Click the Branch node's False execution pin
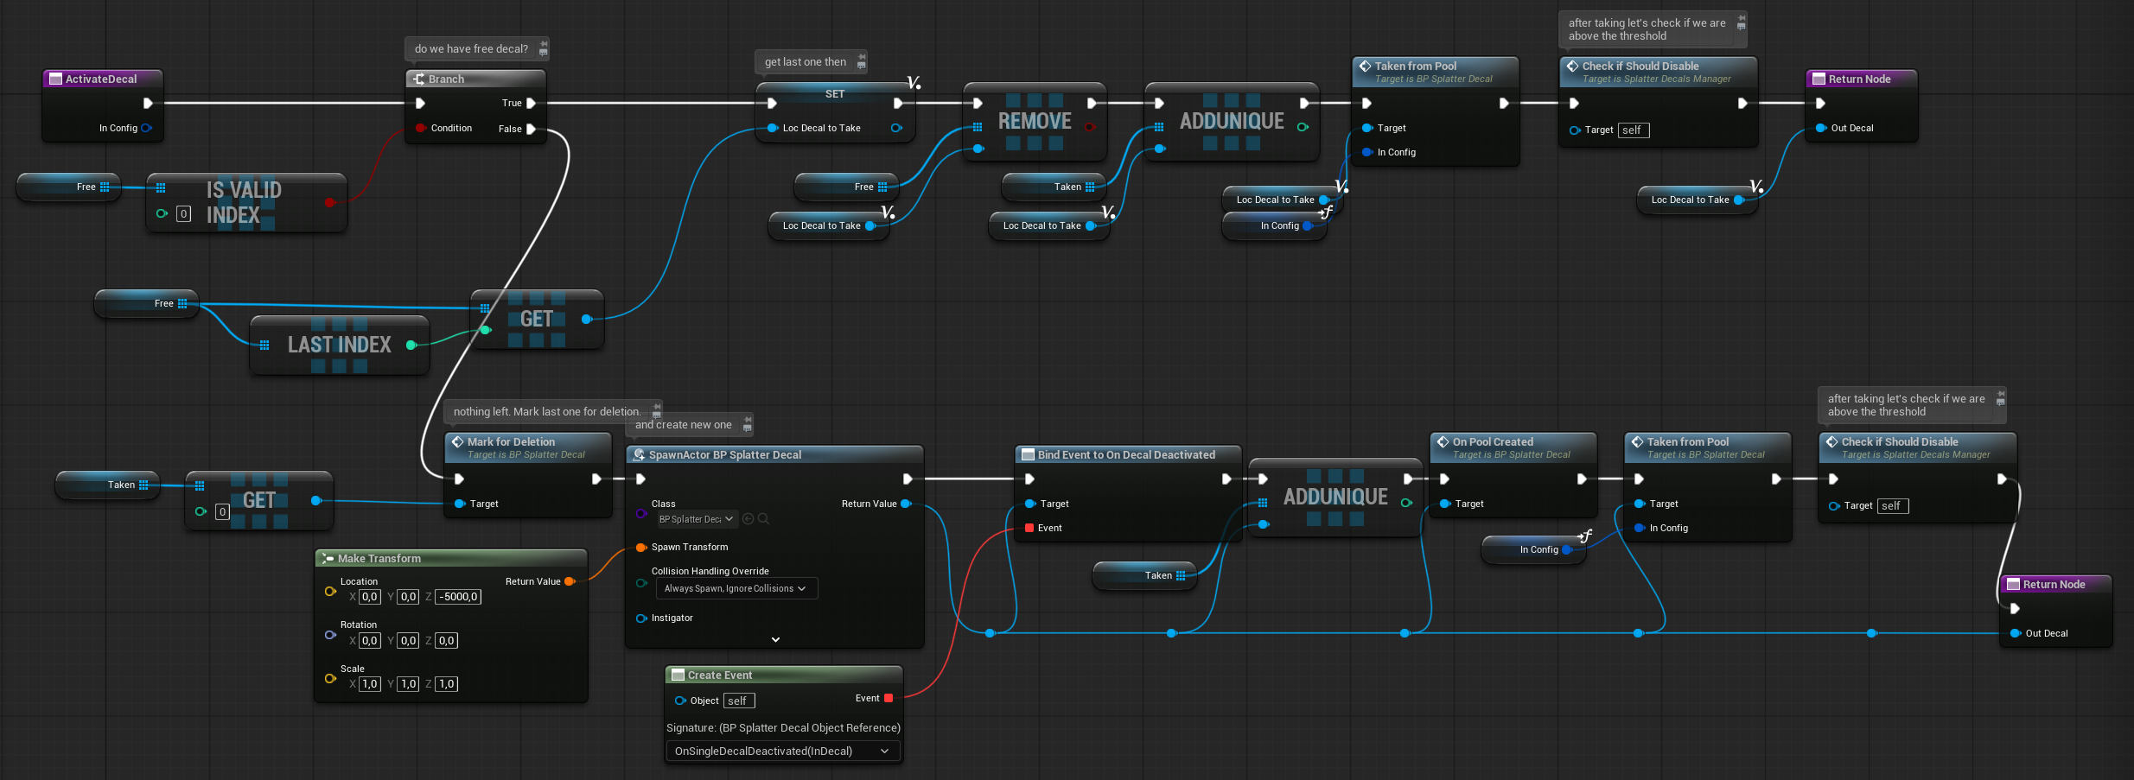 click(x=532, y=129)
